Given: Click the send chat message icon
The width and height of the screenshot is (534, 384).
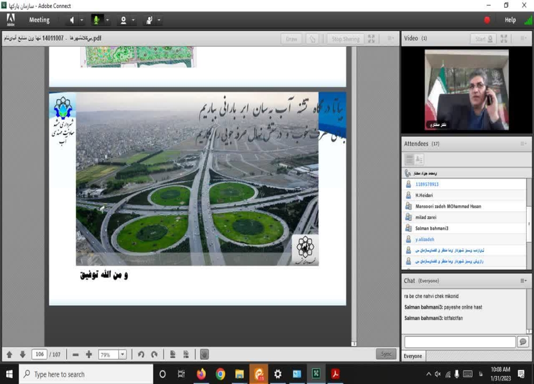Looking at the screenshot, I should tap(523, 342).
